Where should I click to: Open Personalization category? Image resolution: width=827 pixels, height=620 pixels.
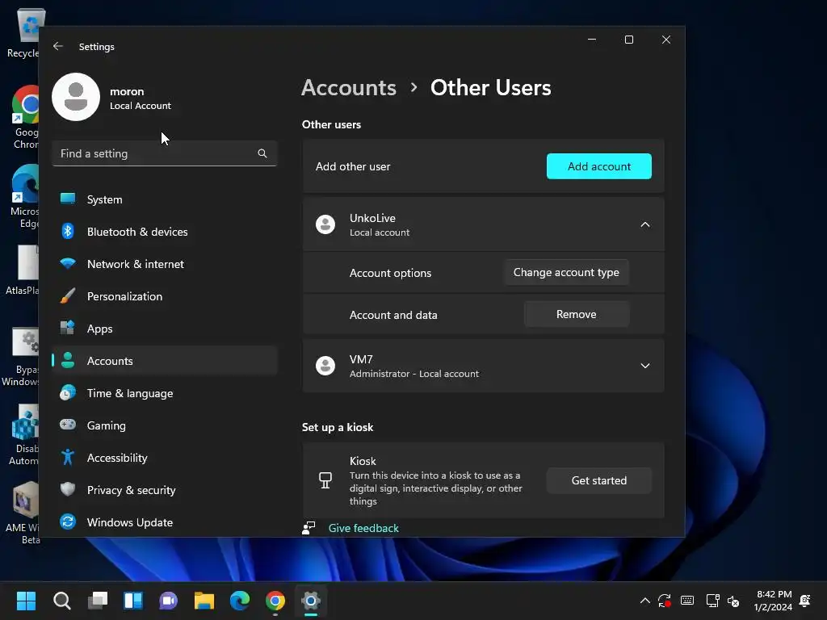tap(165, 296)
